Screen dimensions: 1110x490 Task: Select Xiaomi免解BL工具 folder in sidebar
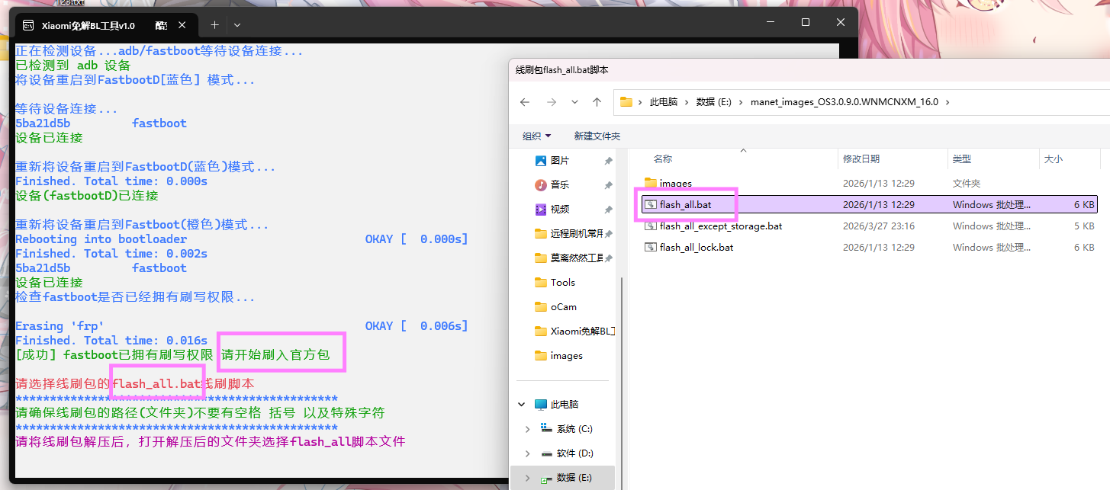click(574, 331)
